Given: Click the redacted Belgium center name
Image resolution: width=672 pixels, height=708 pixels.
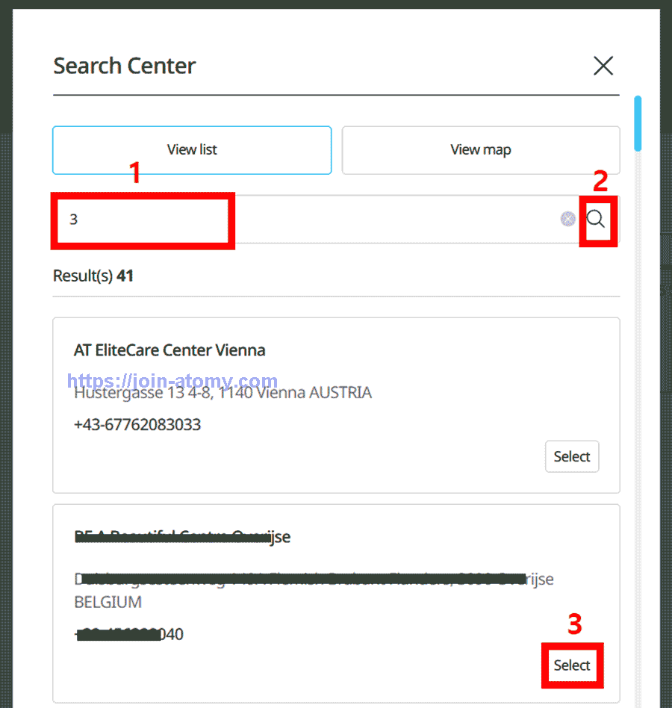Looking at the screenshot, I should point(182,537).
